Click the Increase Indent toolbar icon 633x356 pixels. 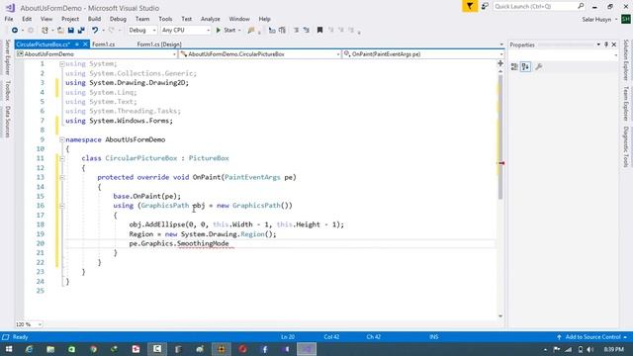(306, 31)
